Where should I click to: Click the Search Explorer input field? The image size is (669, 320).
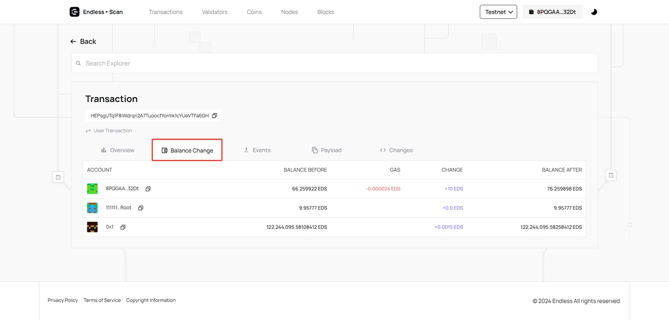[x=334, y=63]
